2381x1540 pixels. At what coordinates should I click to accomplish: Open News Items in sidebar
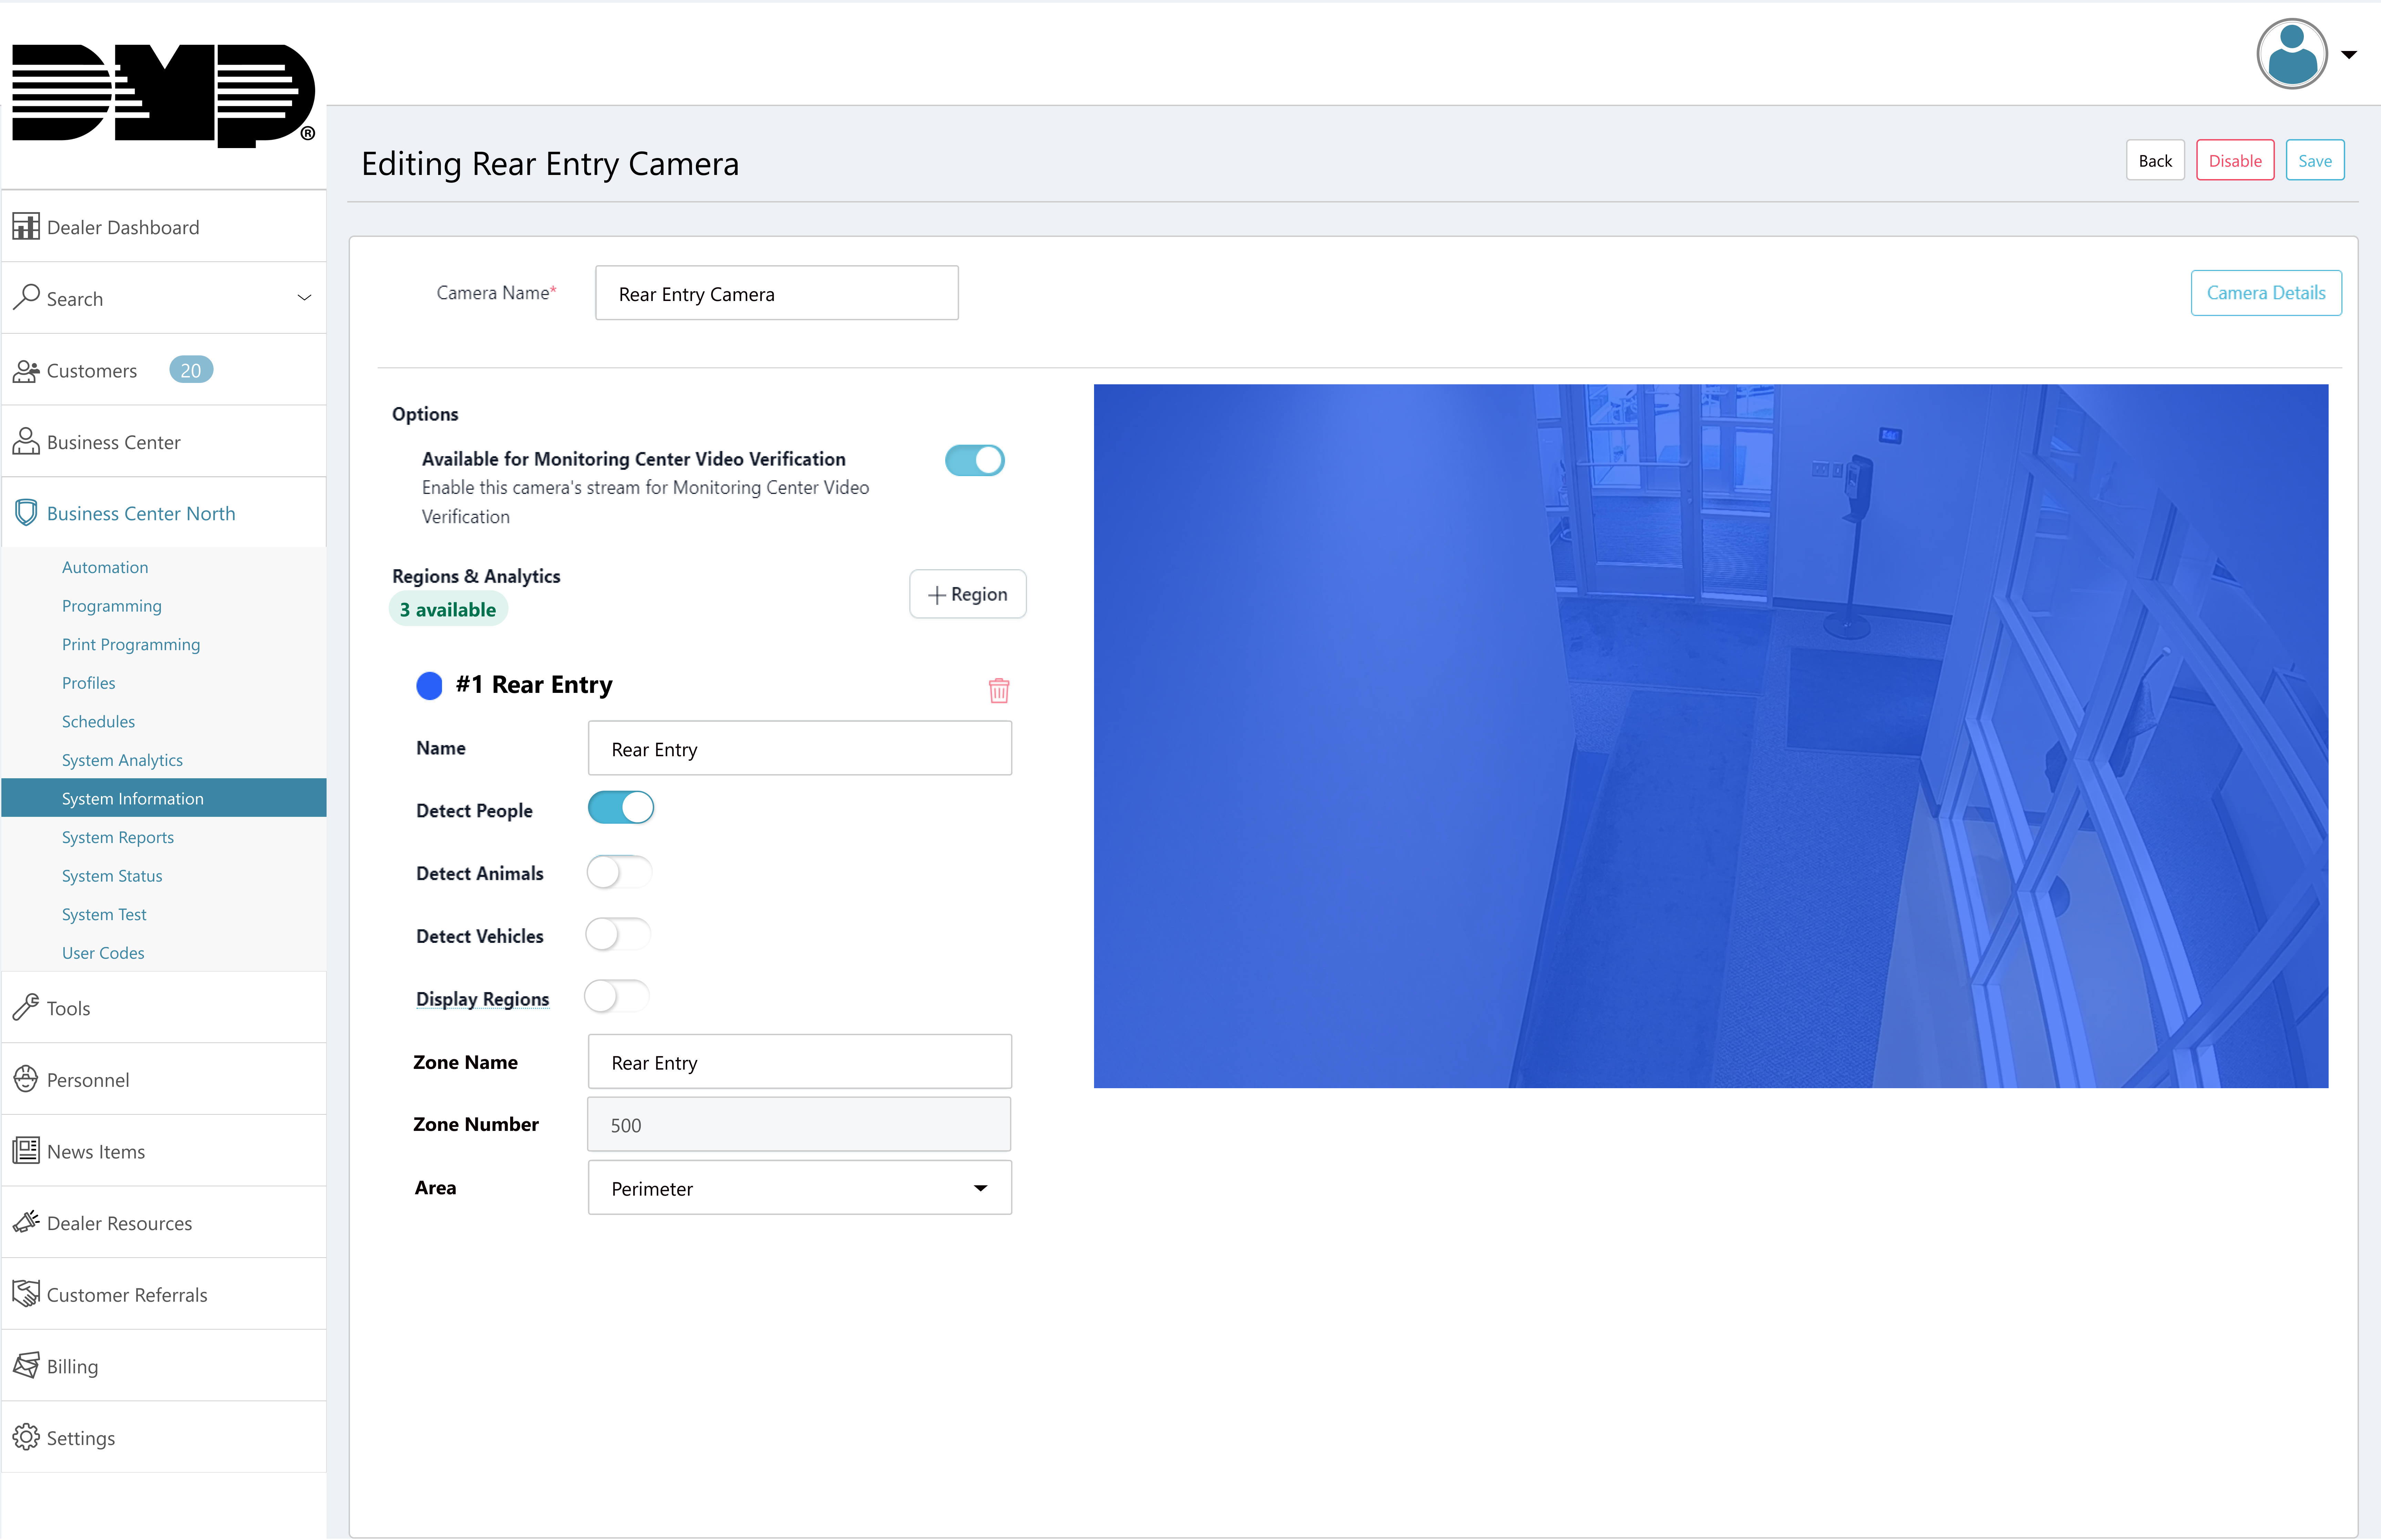[x=164, y=1151]
